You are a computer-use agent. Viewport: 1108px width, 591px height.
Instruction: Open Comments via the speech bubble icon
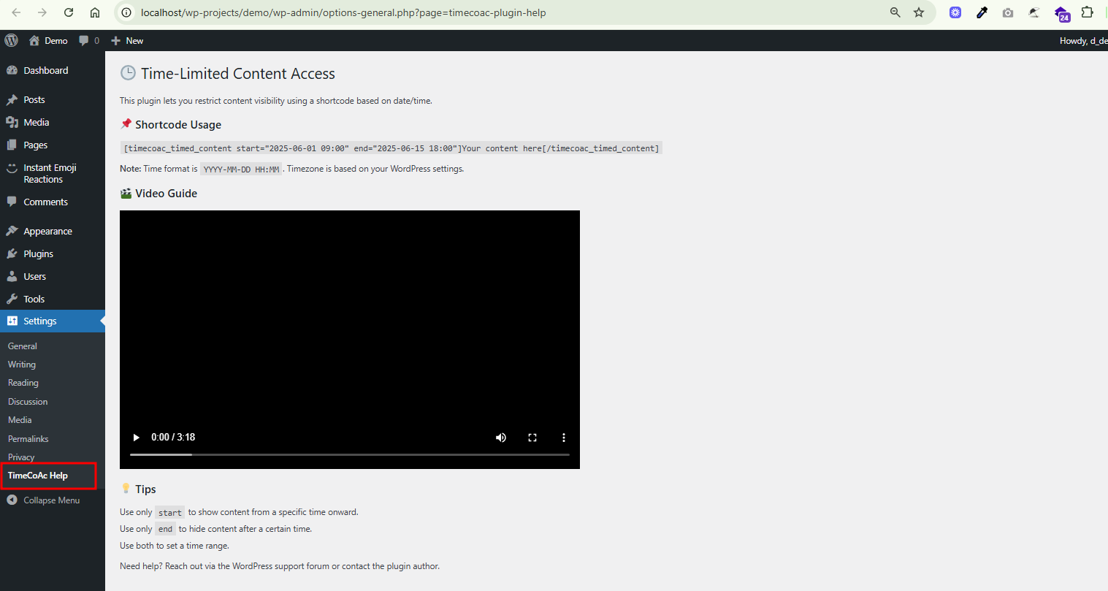point(14,202)
